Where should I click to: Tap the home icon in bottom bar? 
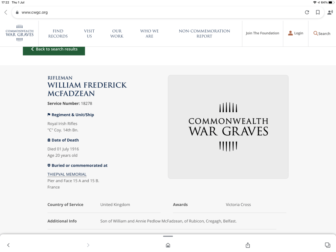pyautogui.click(x=168, y=245)
